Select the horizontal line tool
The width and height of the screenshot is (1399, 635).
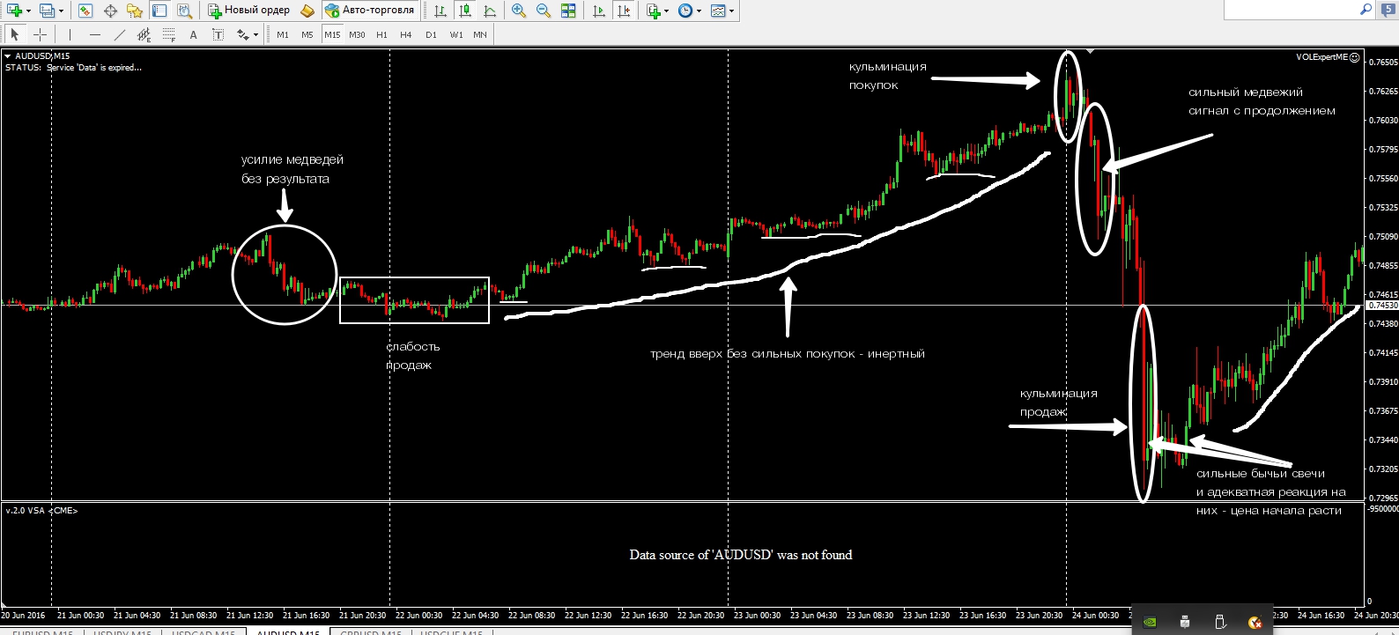94,34
